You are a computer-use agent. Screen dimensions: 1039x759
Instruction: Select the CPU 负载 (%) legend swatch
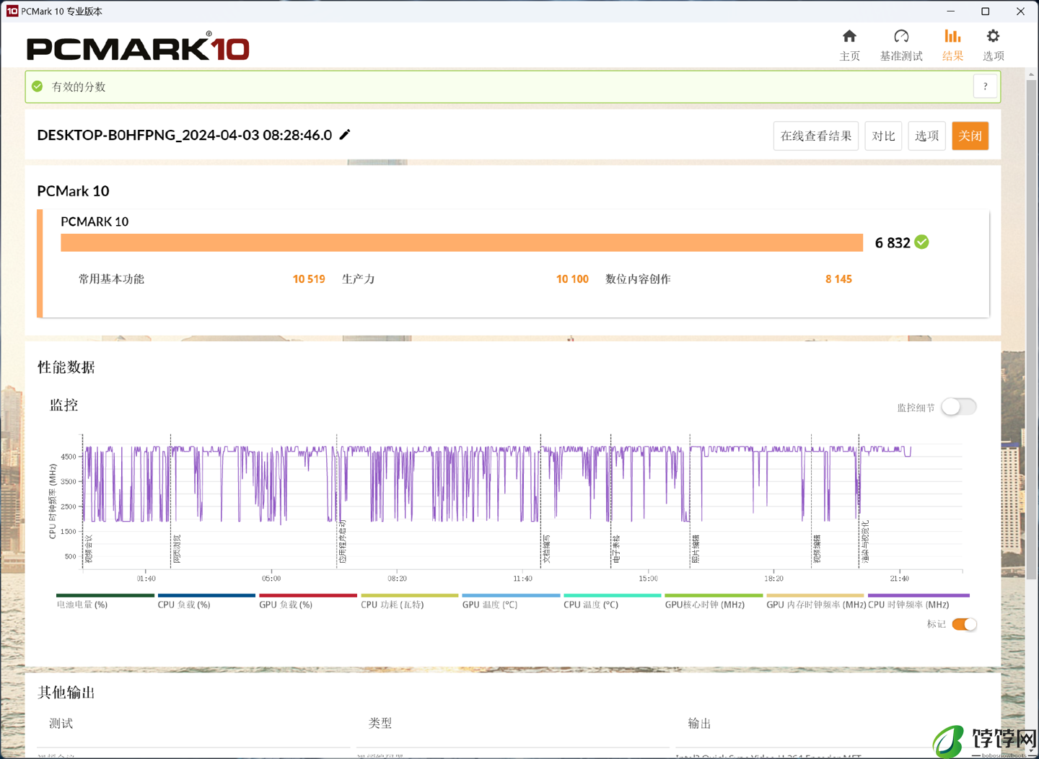[206, 595]
